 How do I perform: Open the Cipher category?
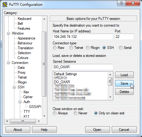(28, 97)
